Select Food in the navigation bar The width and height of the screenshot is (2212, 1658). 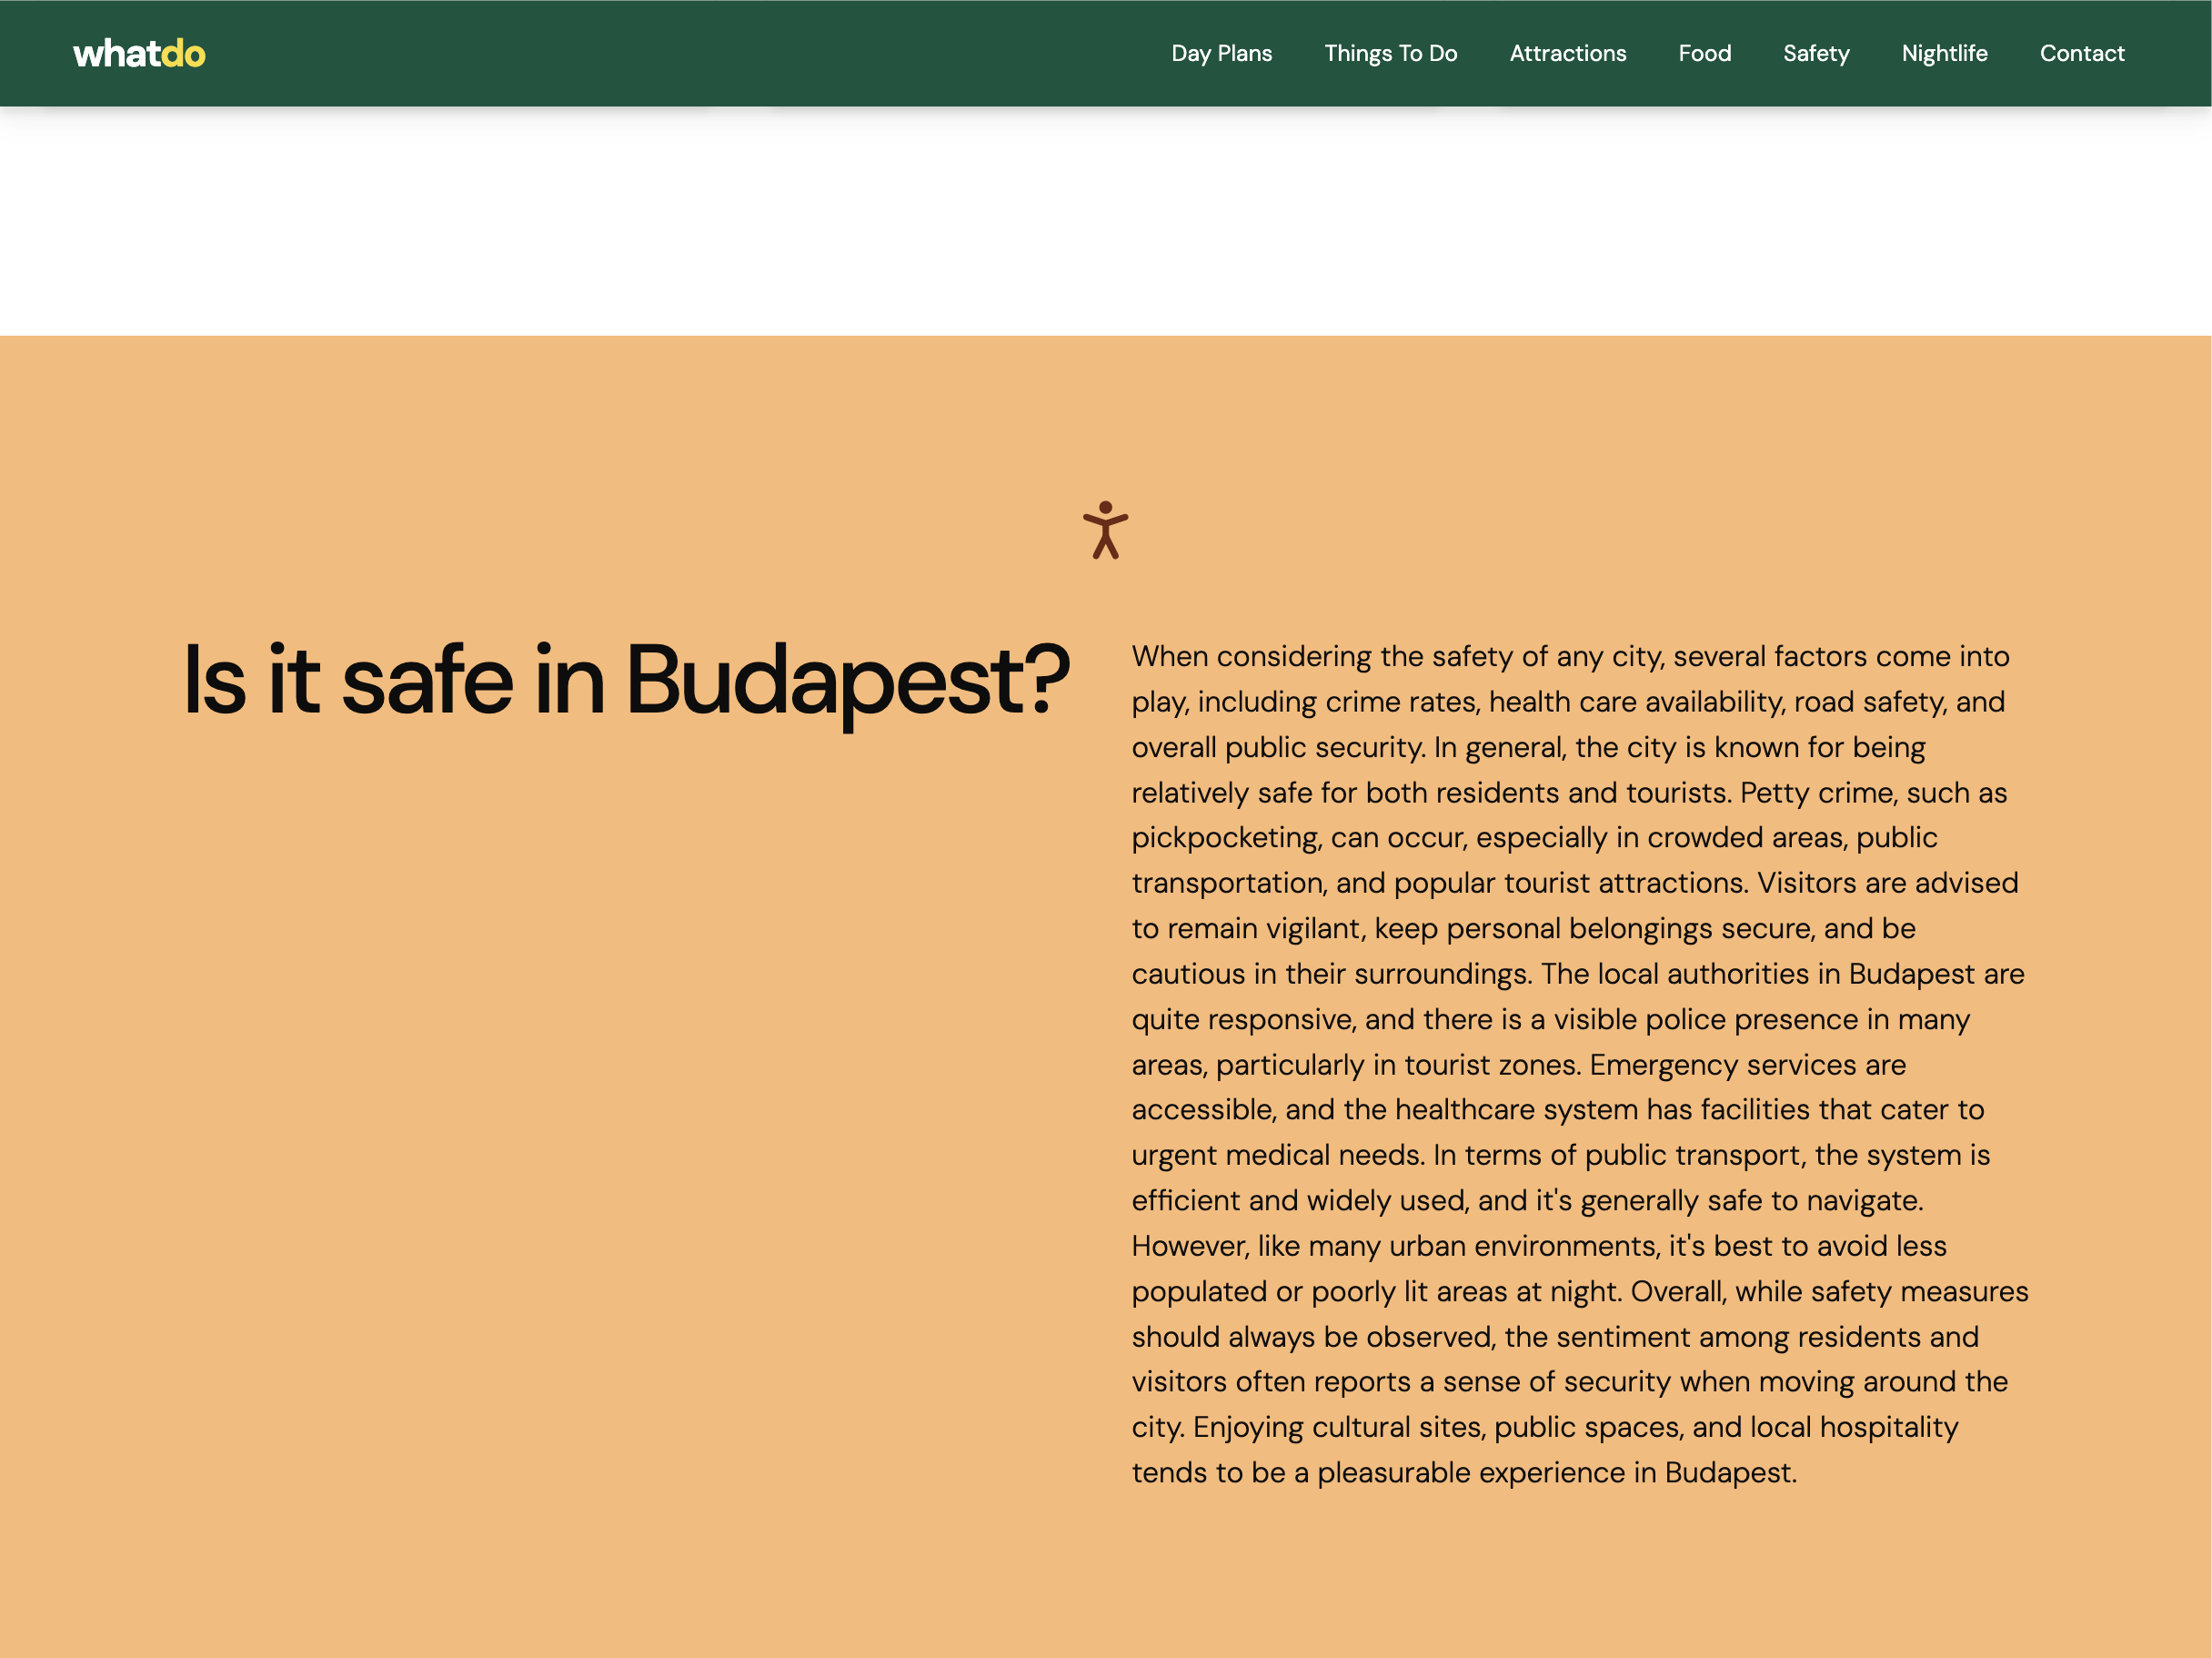click(x=1704, y=53)
